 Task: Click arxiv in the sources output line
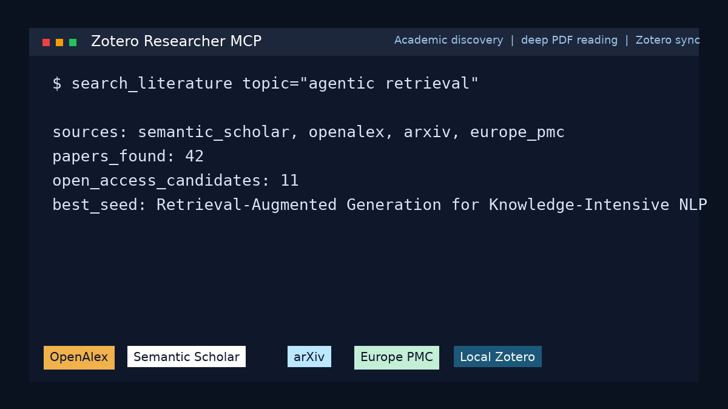point(427,132)
